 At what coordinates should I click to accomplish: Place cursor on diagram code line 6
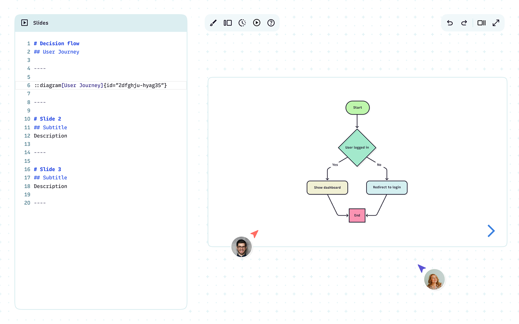[100, 85]
